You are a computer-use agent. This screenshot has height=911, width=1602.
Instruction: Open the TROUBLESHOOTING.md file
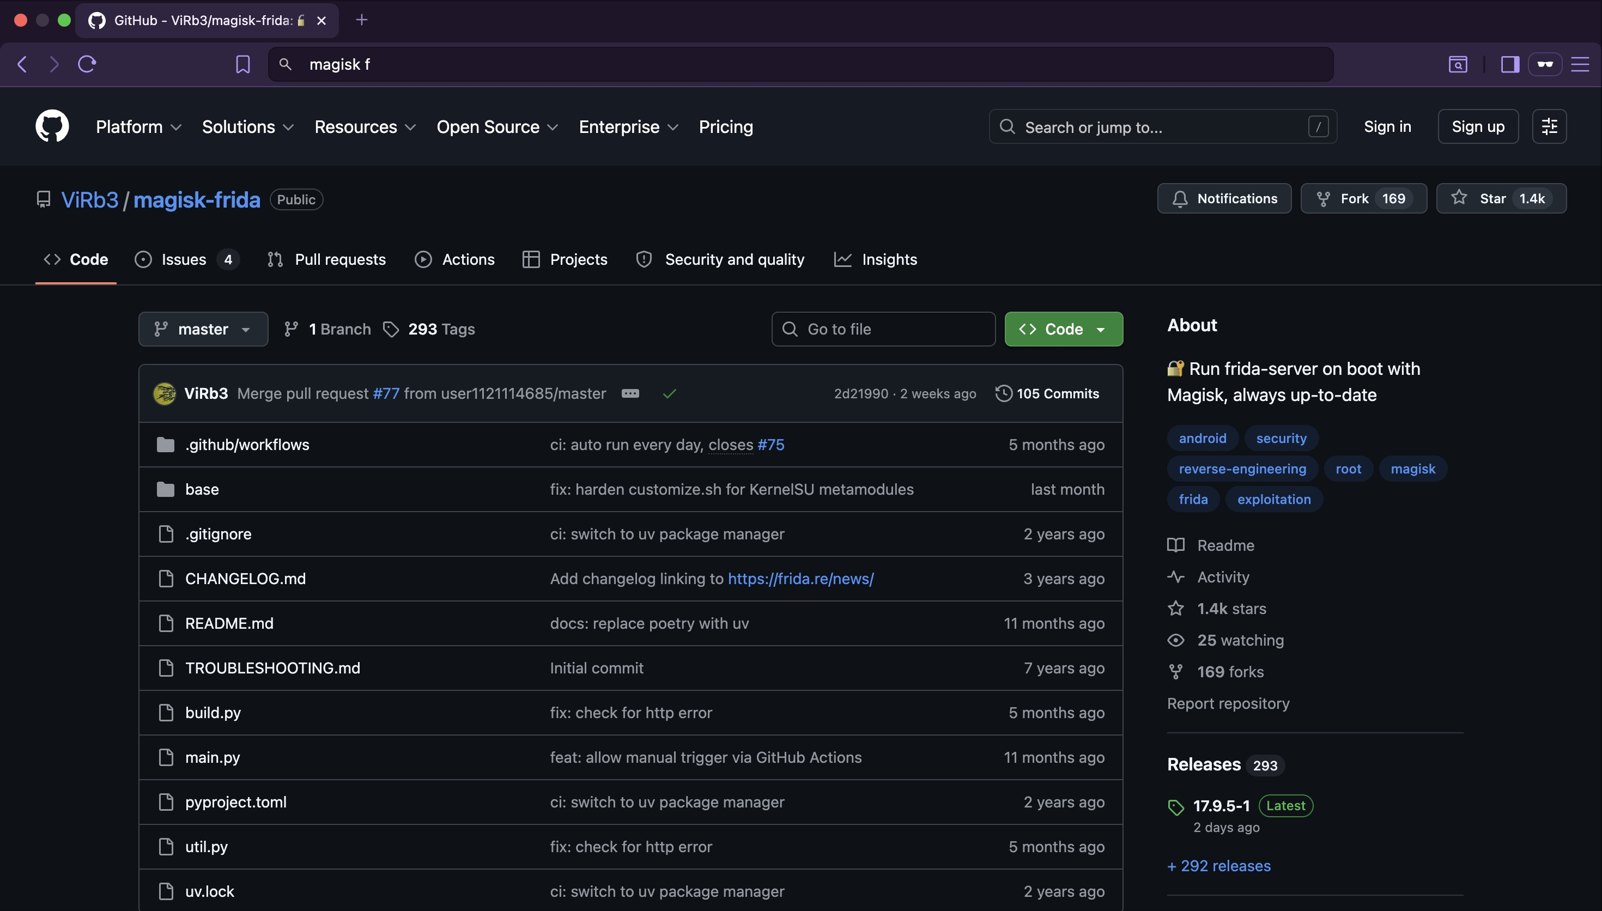(273, 667)
